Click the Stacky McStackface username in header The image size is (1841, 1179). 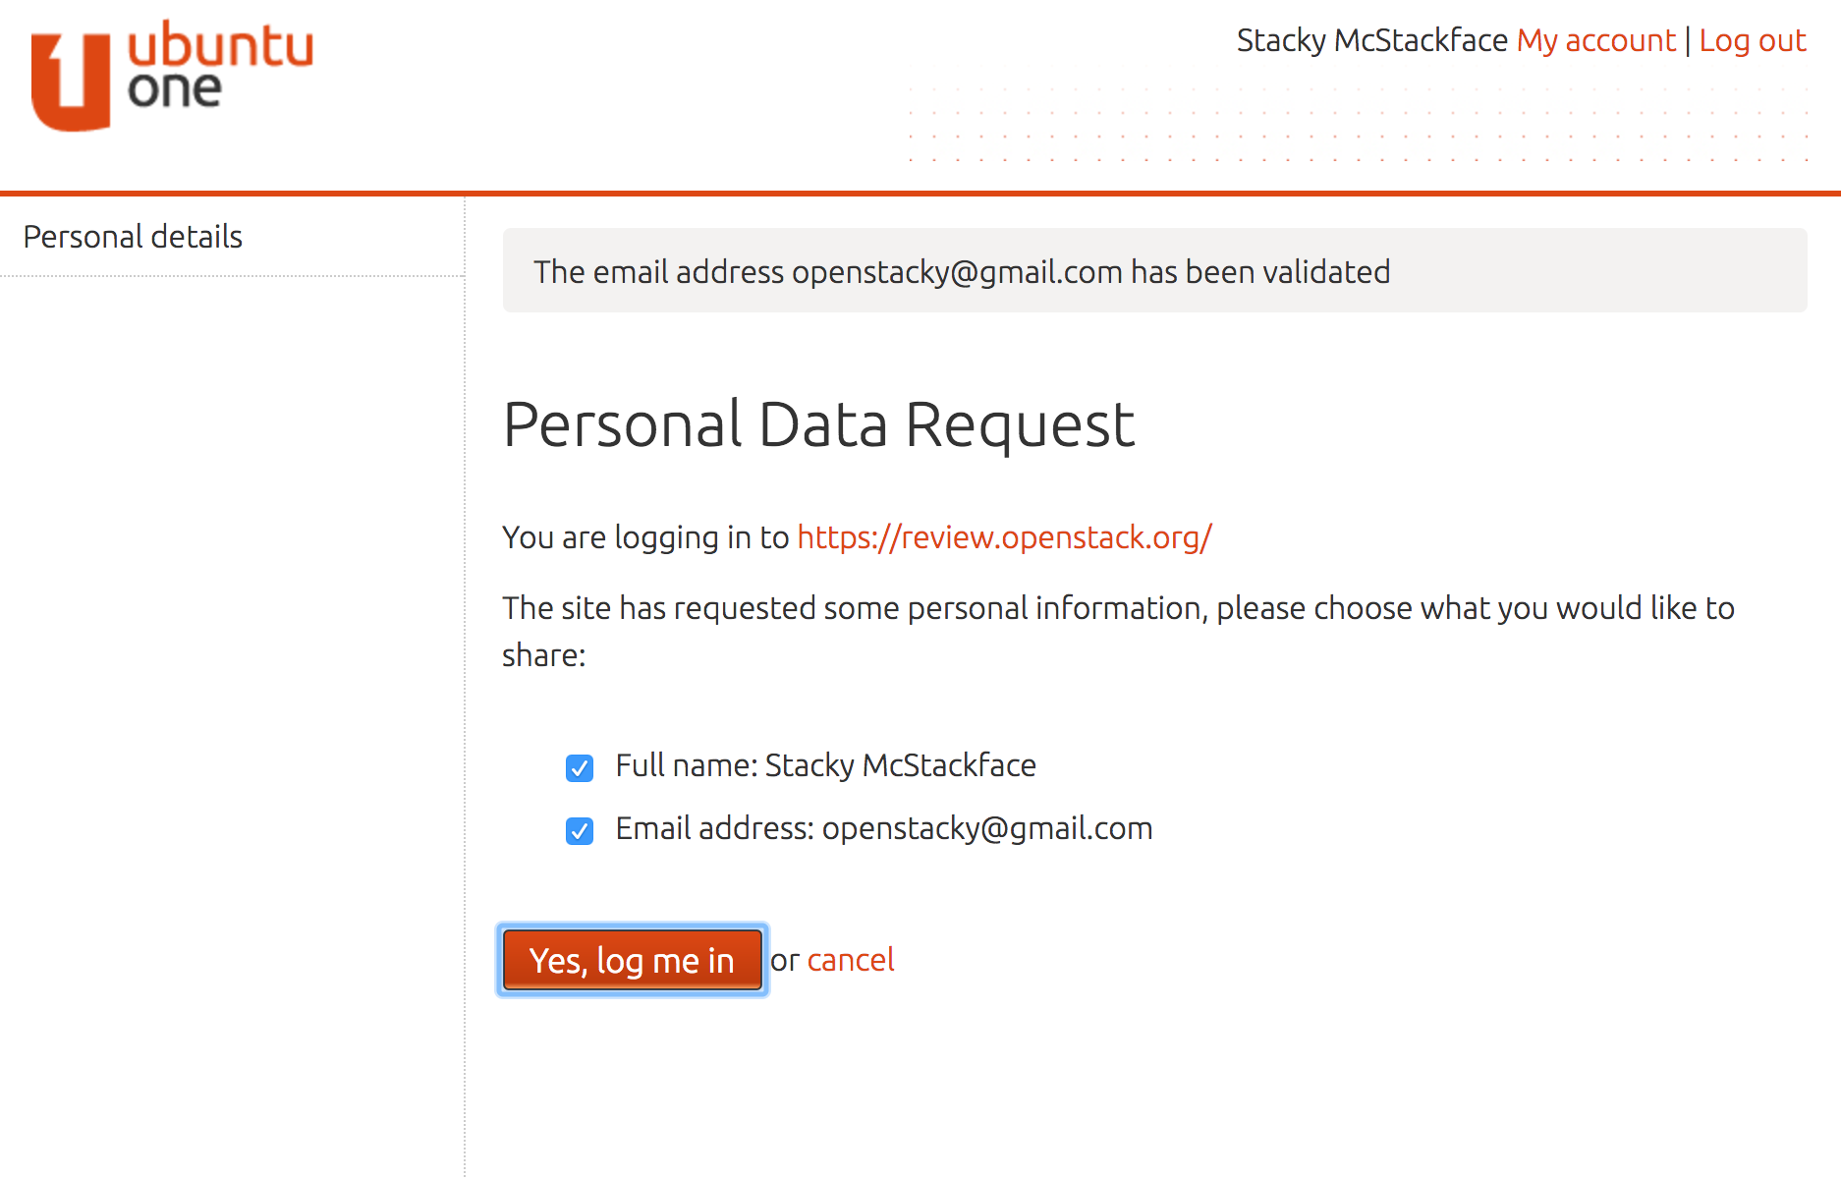(x=1371, y=40)
